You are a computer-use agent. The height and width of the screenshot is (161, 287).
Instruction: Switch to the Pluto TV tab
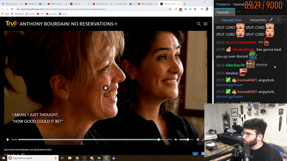pos(79,4)
